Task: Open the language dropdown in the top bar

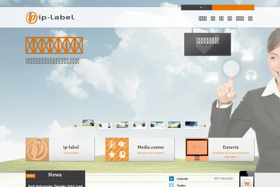Action: click(193, 7)
